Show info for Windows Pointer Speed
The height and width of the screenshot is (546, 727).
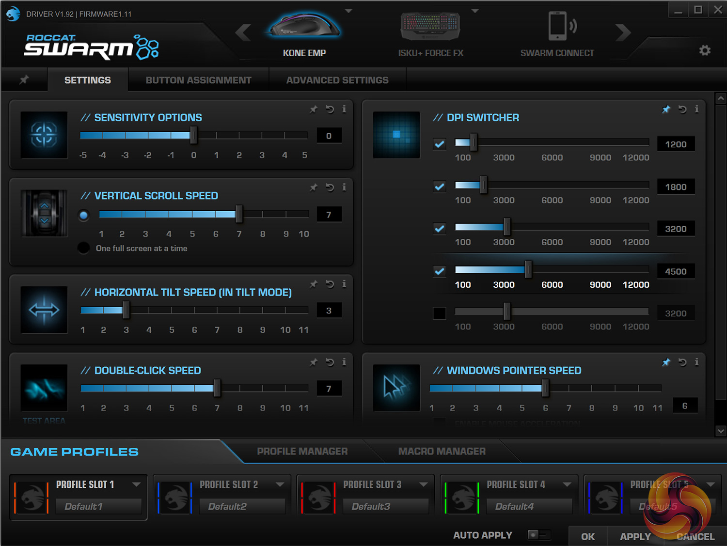pyautogui.click(x=696, y=361)
